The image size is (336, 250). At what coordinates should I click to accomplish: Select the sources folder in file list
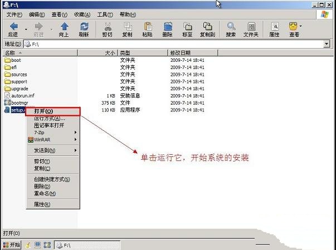[x=18, y=74]
